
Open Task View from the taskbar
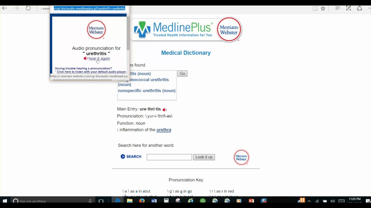[101, 201]
